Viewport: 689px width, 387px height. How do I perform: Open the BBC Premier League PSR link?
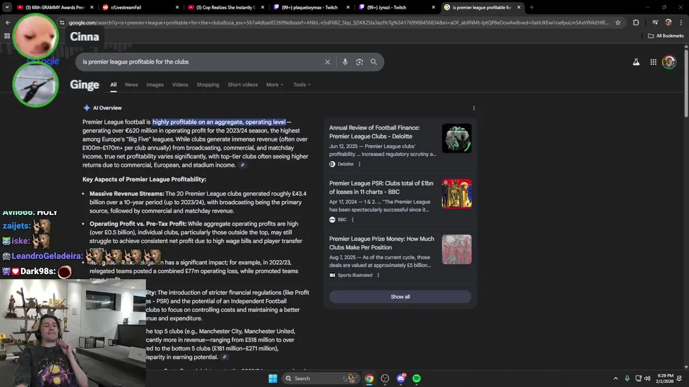point(381,188)
